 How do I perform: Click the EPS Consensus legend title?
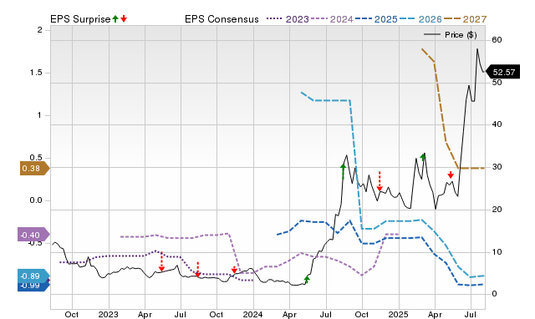coord(222,19)
